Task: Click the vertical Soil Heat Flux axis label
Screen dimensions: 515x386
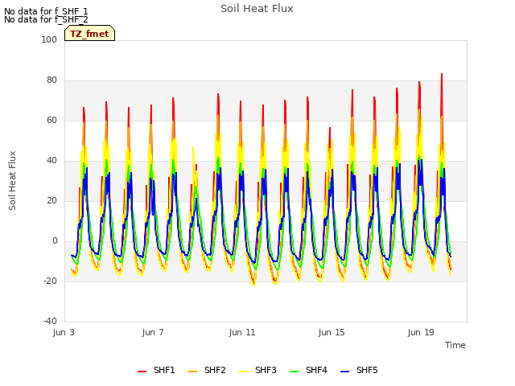Action: coord(12,180)
